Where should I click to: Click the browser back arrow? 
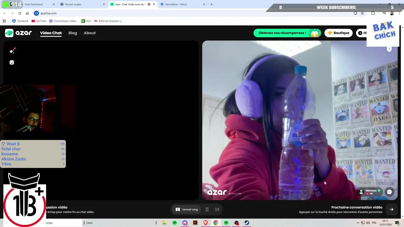pos(4,13)
